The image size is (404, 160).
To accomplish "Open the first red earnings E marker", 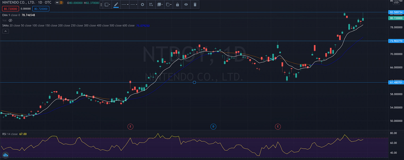I will click(130, 127).
